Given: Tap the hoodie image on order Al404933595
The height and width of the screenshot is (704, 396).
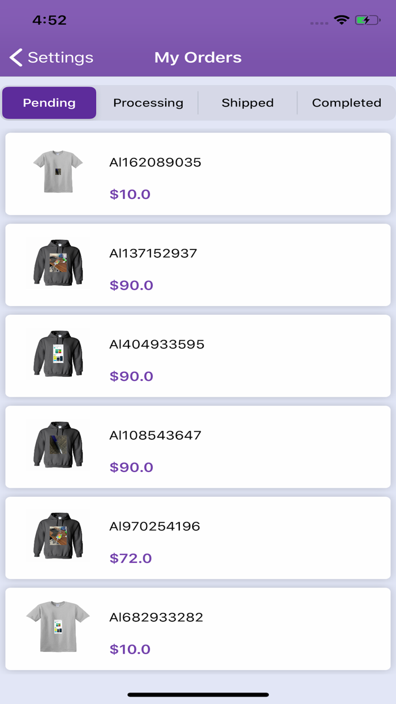Looking at the screenshot, I should [x=58, y=354].
